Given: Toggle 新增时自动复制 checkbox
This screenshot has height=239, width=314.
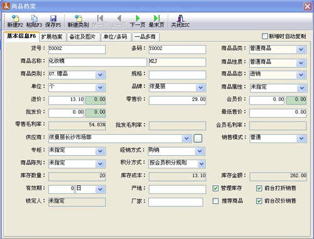Looking at the screenshot, I should pyautogui.click(x=264, y=36).
